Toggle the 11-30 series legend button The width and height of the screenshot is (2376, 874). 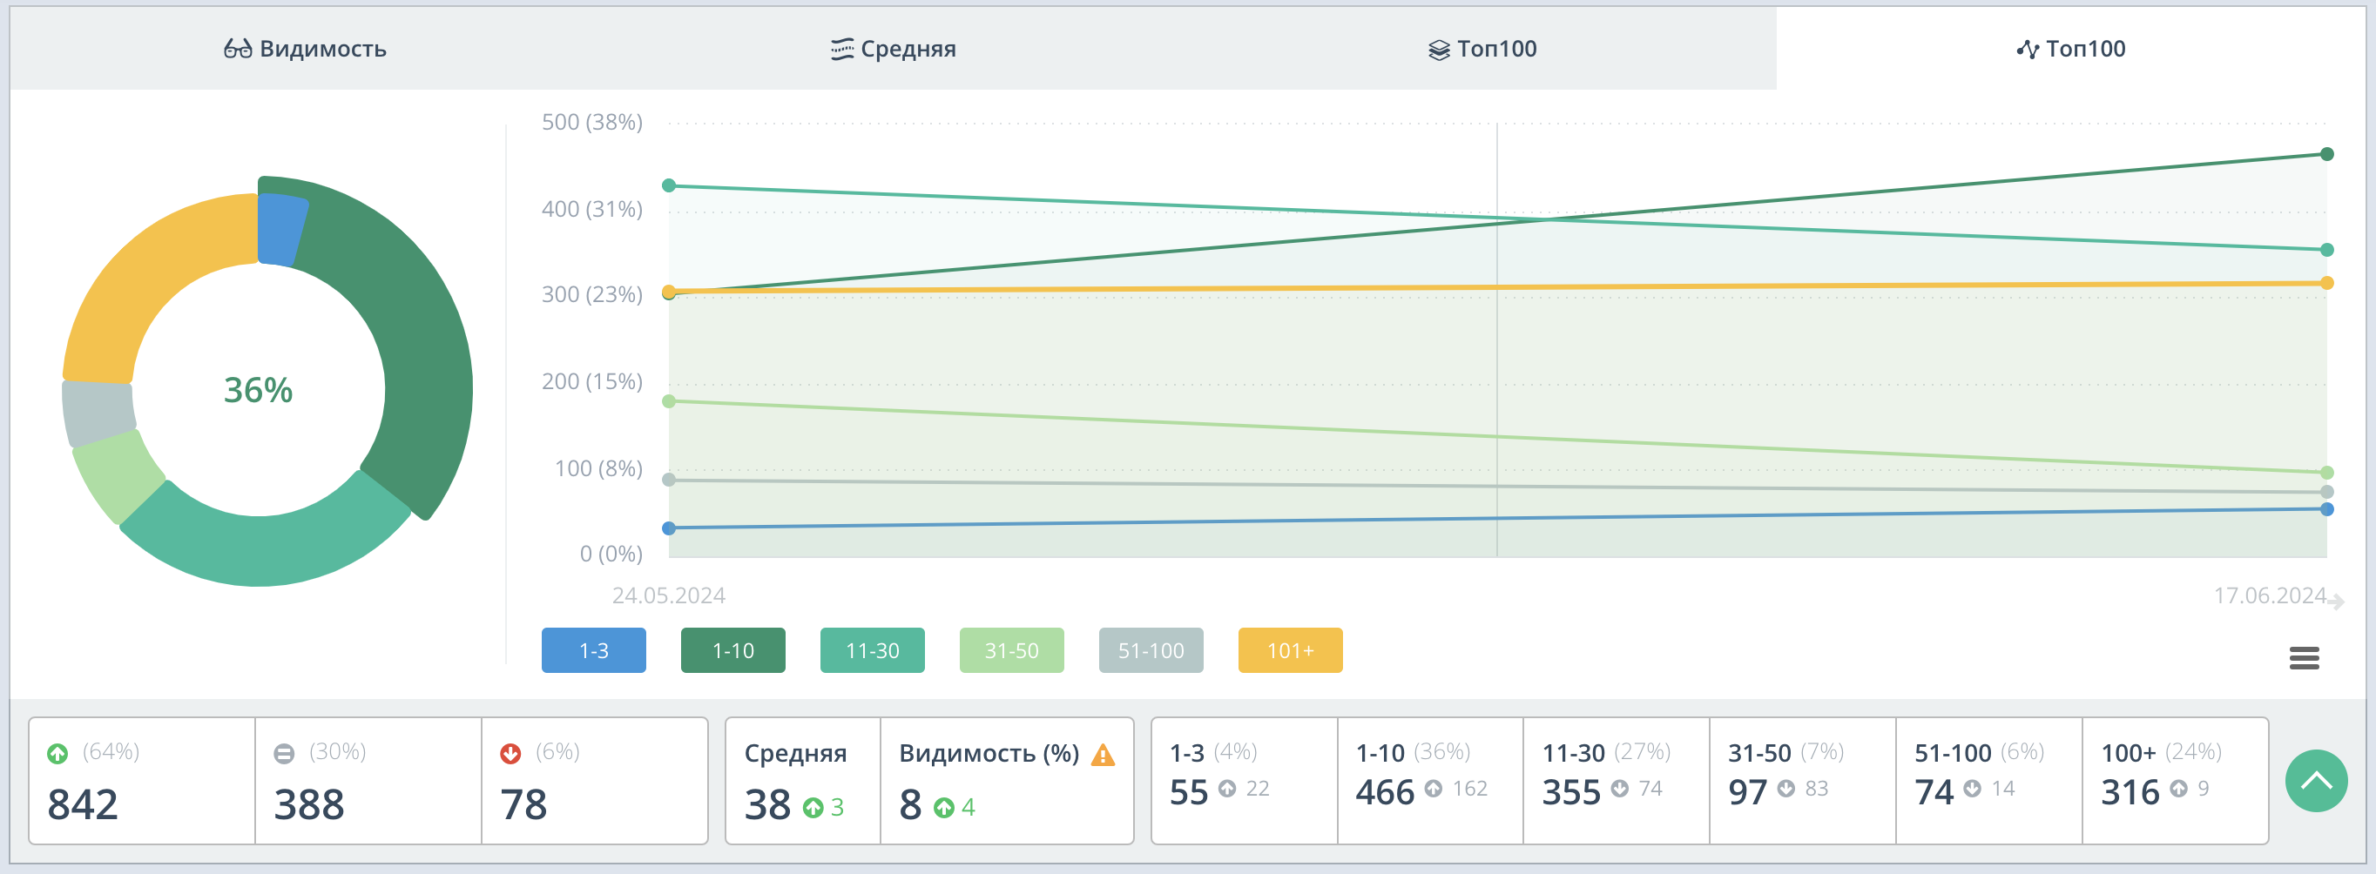(872, 650)
